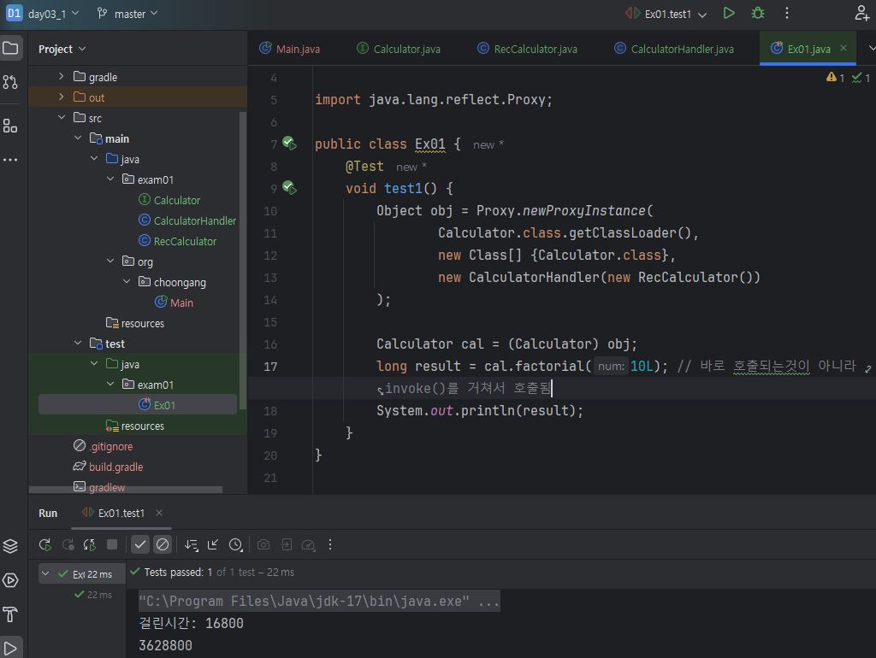Viewport: 876px width, 658px height.
Task: Click the Stop square button in Run panel
Action: pyautogui.click(x=112, y=544)
